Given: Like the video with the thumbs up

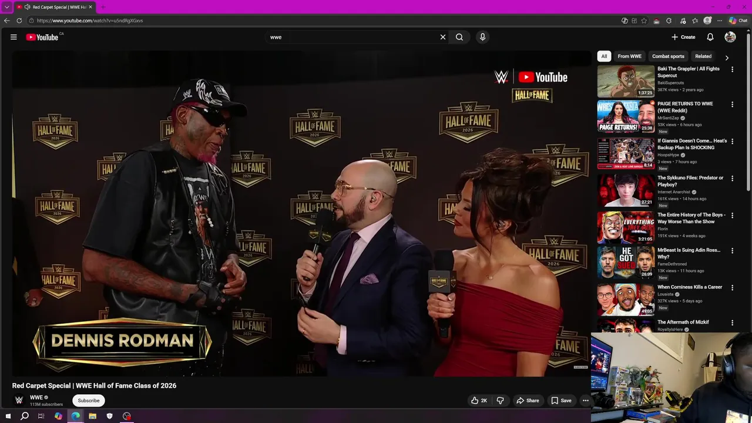Looking at the screenshot, I should pos(479,401).
